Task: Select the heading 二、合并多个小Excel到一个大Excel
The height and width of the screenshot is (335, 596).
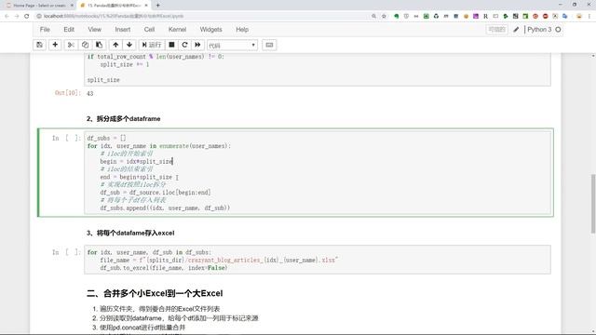Action: (155, 293)
